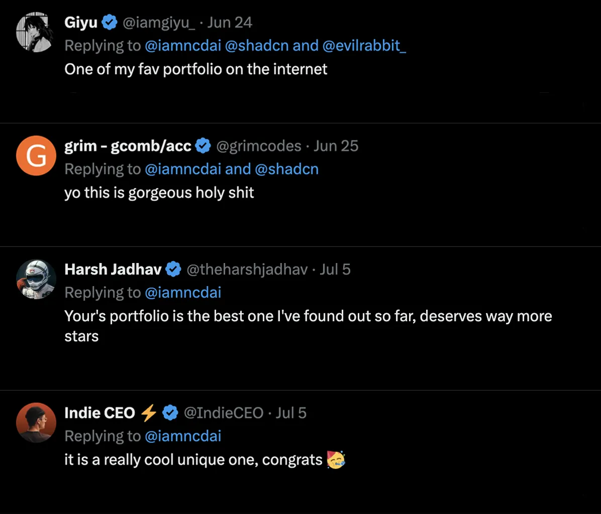This screenshot has height=514, width=601.
Task: Click the "yo this is gorgeous" tweet text
Action: [159, 193]
